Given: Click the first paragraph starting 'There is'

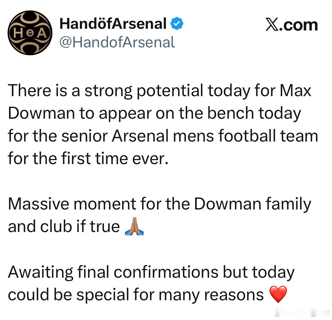Looking at the screenshot, I should (163, 124).
